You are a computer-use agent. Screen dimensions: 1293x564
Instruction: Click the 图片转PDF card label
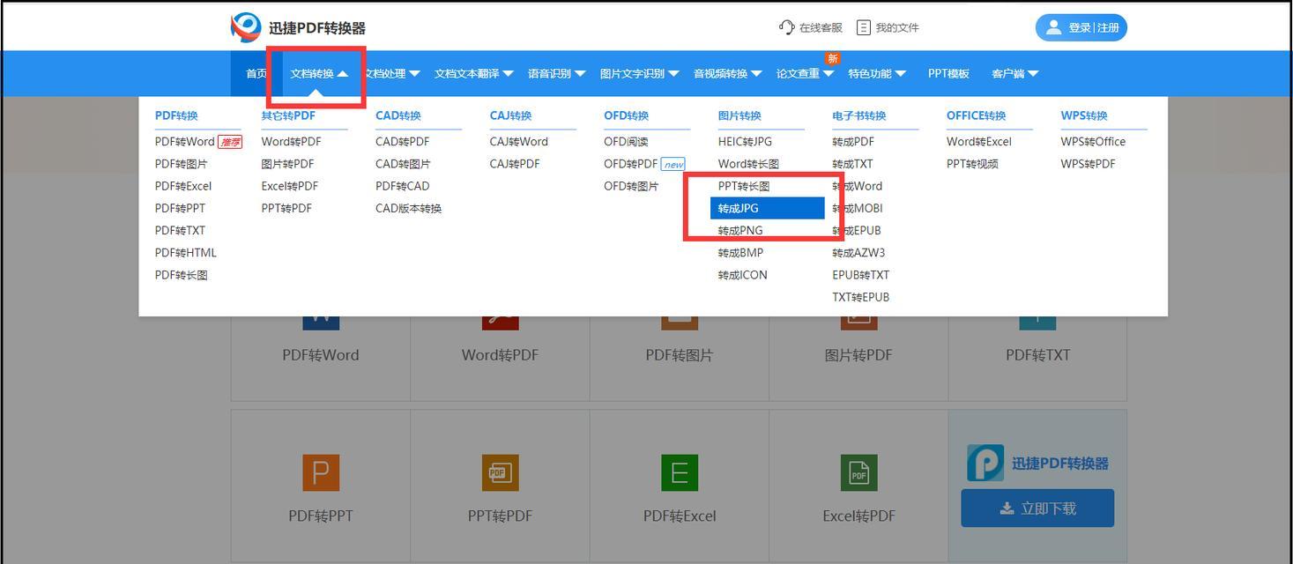coord(858,355)
